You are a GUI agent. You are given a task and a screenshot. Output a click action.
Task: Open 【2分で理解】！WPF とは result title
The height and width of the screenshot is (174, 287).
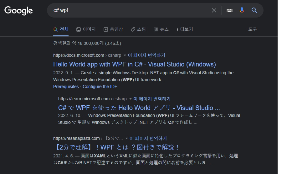click(x=117, y=147)
